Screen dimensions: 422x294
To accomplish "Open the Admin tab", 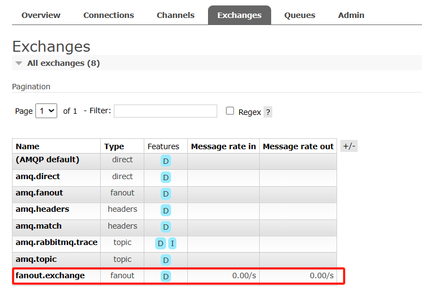I will pos(351,15).
